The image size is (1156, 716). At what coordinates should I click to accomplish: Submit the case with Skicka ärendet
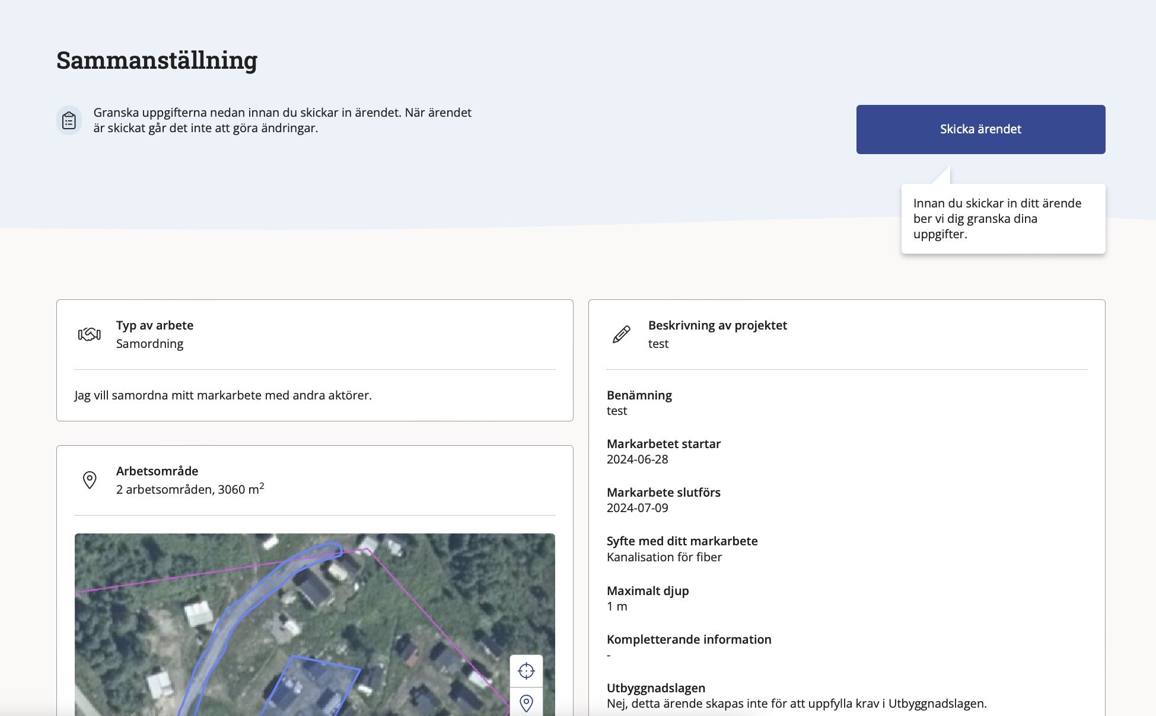980,129
